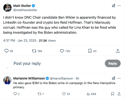The image size is (125, 100).
Task: View analytics showing 698 views
Action: tap(88, 94)
